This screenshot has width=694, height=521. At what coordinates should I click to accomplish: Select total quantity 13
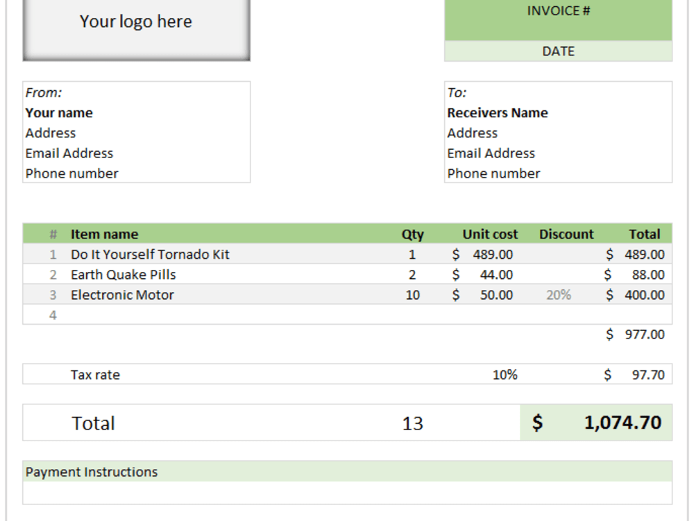[412, 423]
